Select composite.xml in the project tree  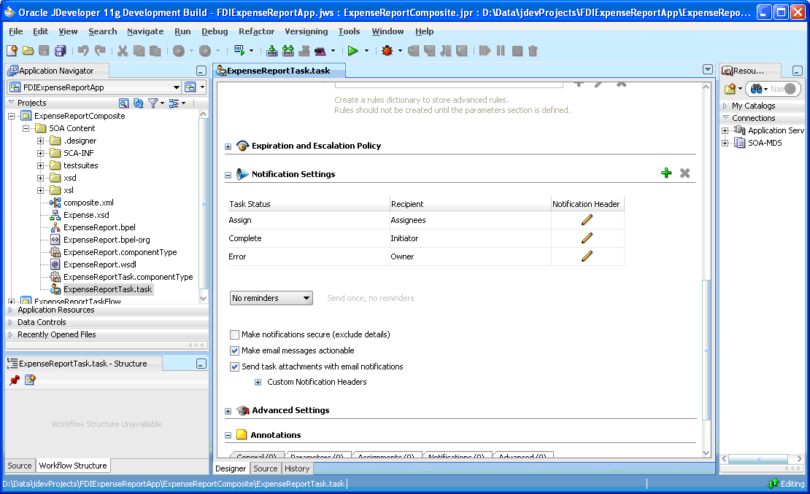click(88, 203)
